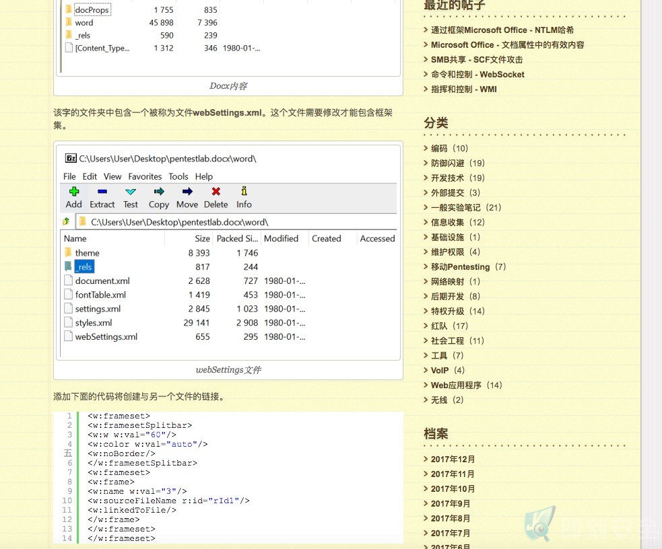This screenshot has height=549, width=662.
Task: Sort files by the Name column header
Action: click(75, 238)
